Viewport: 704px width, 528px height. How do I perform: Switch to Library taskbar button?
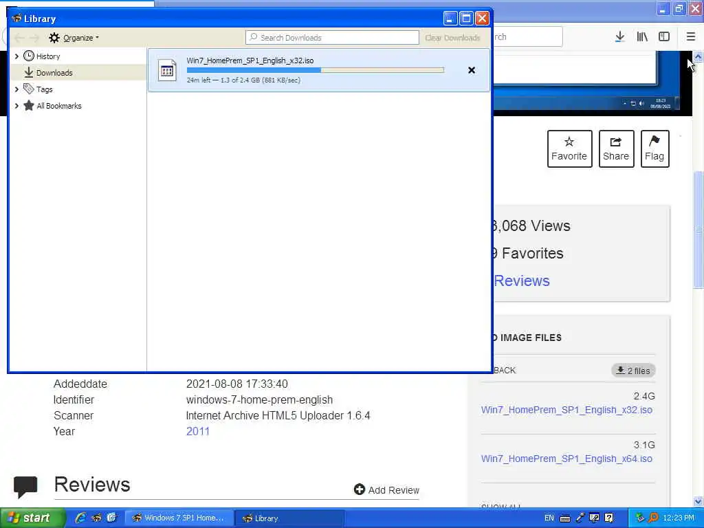289,518
